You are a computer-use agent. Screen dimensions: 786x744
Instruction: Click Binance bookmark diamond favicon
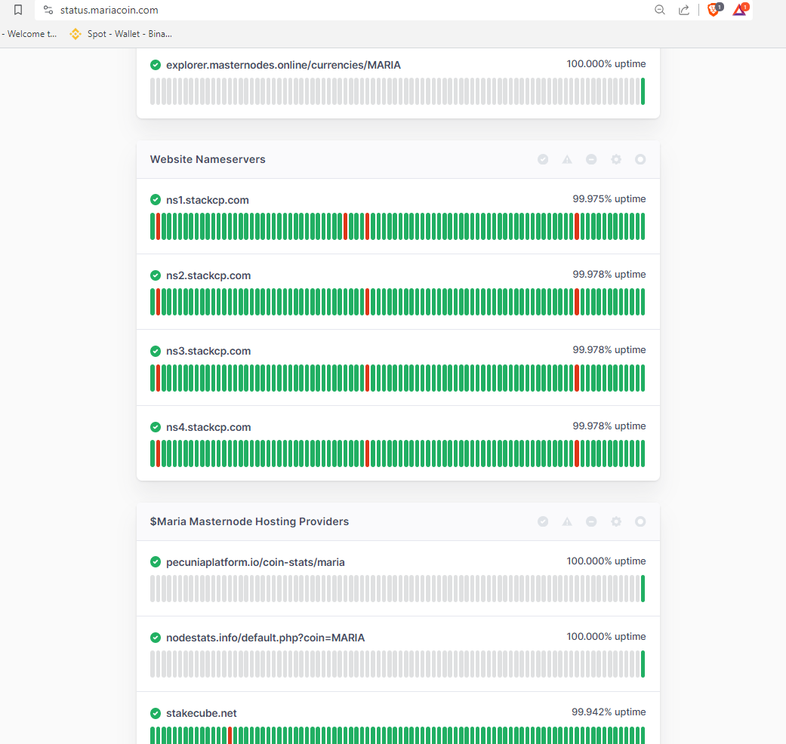coord(76,34)
